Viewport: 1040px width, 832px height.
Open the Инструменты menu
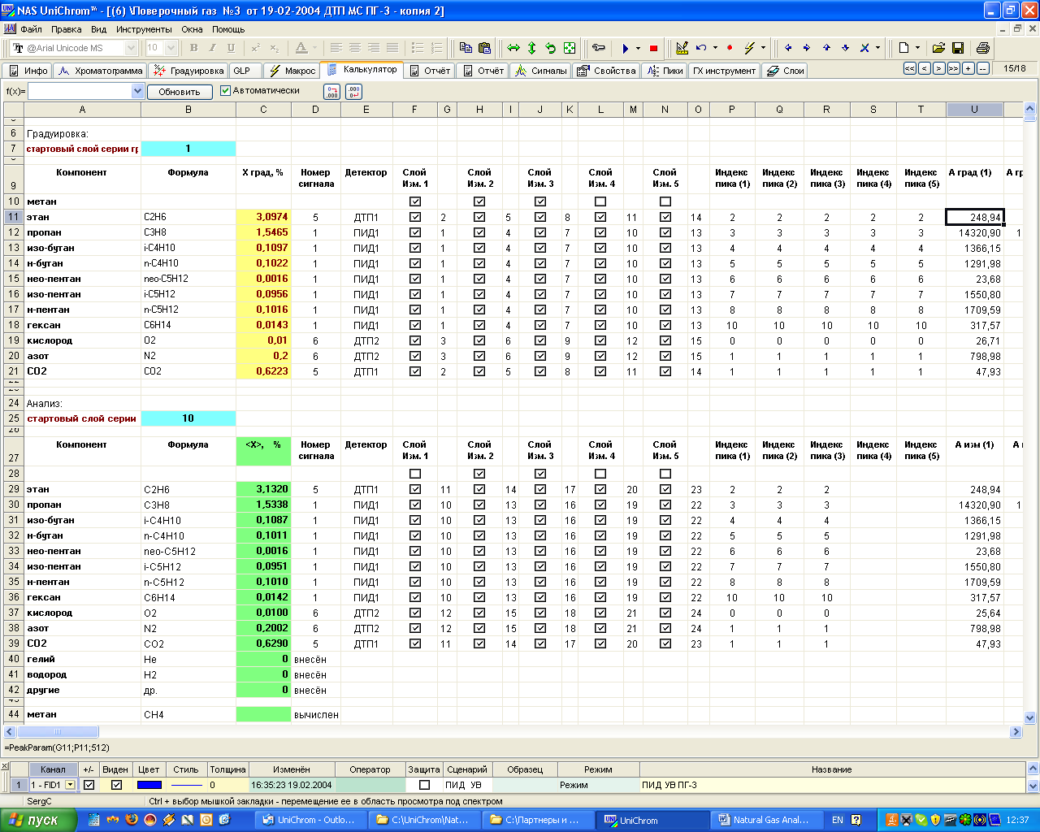(x=144, y=29)
